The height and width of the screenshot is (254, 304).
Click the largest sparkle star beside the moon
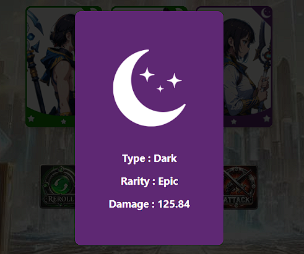click(x=174, y=80)
